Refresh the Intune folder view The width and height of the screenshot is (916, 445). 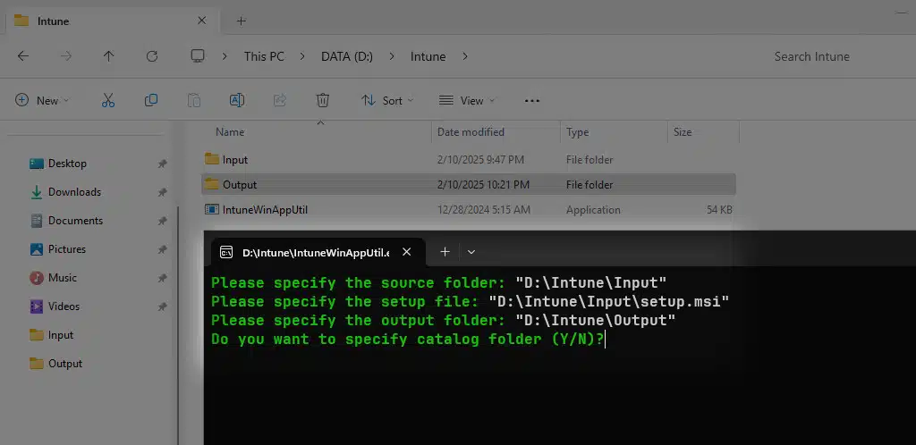pyautogui.click(x=152, y=56)
